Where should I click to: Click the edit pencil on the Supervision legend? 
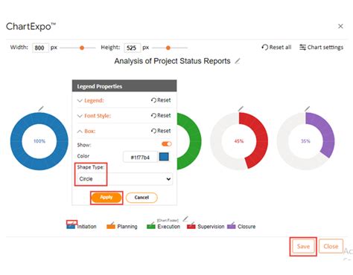point(193,223)
